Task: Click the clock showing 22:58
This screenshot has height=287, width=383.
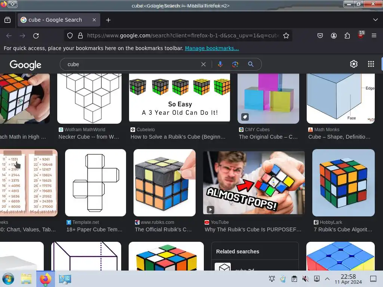Action: pyautogui.click(x=348, y=279)
